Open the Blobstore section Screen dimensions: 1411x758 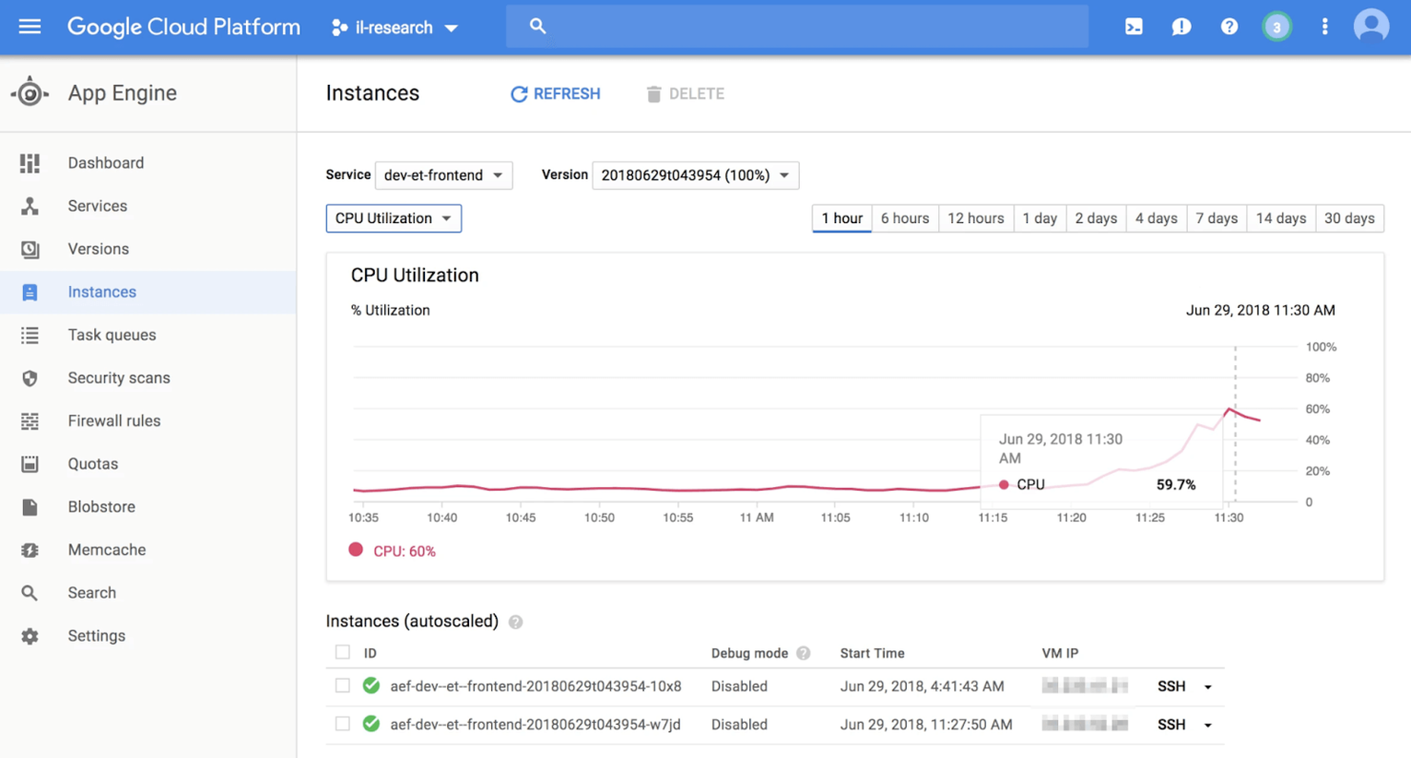tap(100, 506)
